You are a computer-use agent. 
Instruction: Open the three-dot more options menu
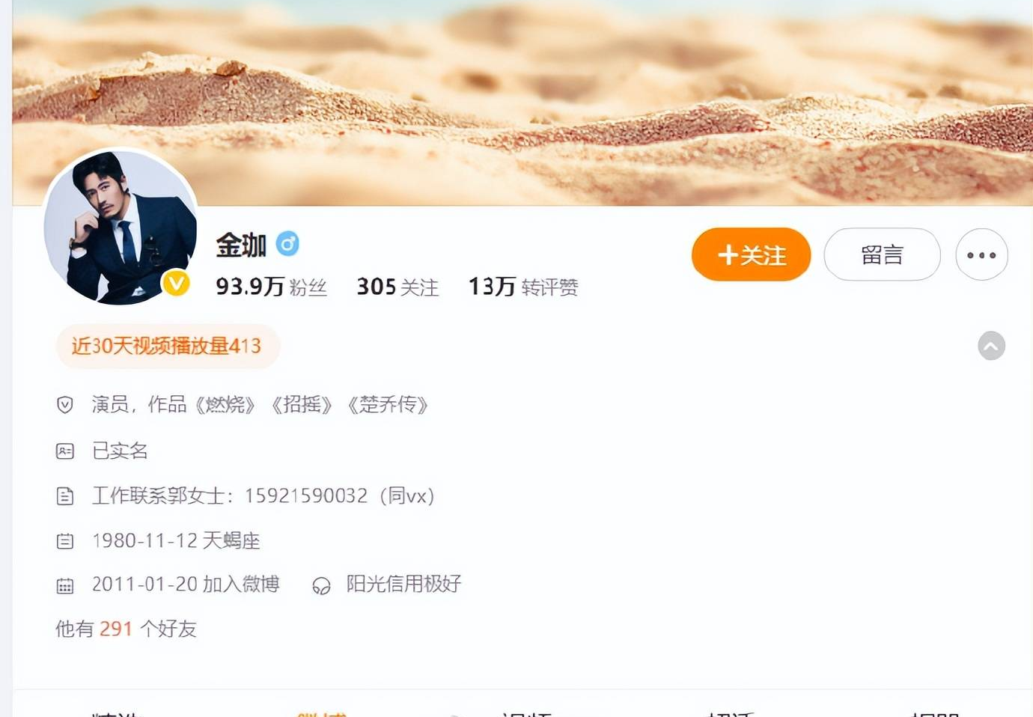click(981, 254)
